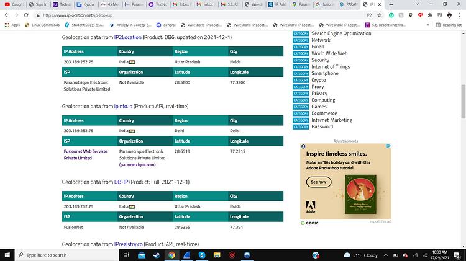
Task: Open the Games category
Action: (x=319, y=107)
